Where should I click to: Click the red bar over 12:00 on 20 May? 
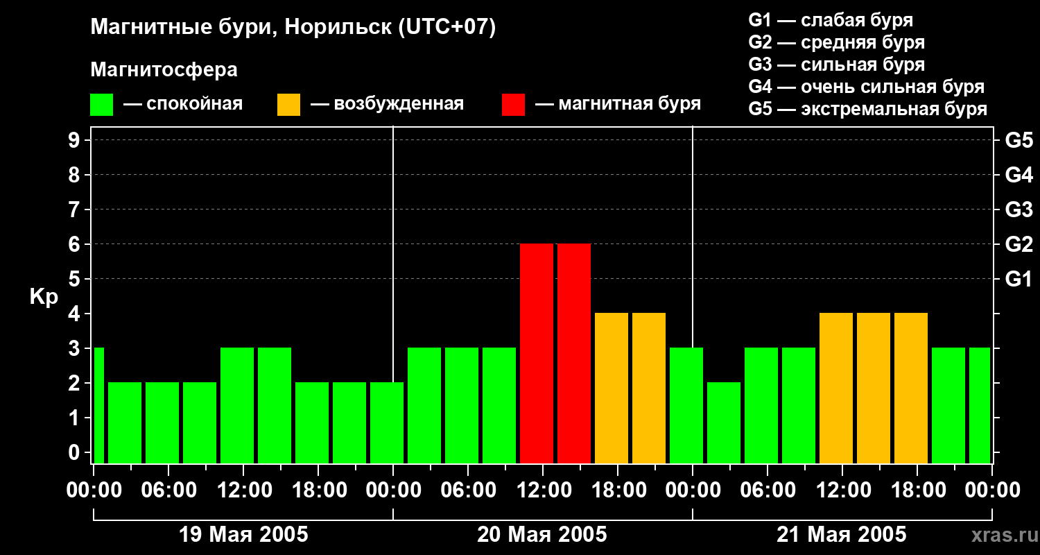pyautogui.click(x=537, y=353)
